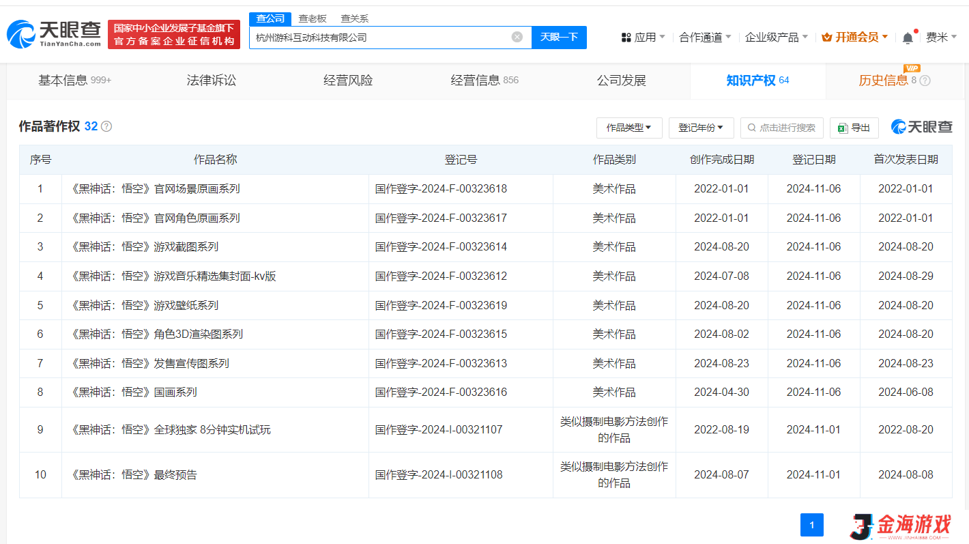Open the 基本信息 tab
The image size is (969, 544).
pyautogui.click(x=75, y=81)
